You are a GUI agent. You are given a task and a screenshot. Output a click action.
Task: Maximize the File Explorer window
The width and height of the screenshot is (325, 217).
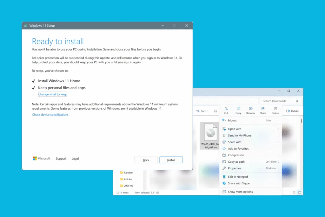coord(289,91)
